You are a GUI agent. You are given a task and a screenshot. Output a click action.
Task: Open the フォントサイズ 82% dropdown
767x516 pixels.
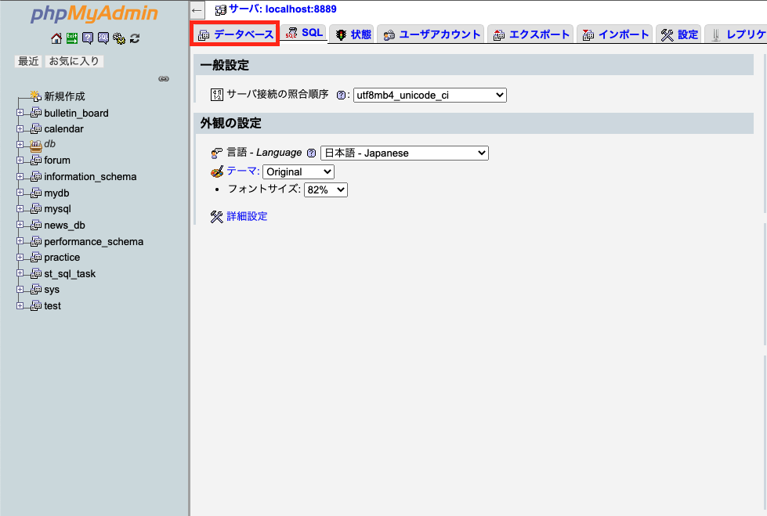pyautogui.click(x=325, y=189)
